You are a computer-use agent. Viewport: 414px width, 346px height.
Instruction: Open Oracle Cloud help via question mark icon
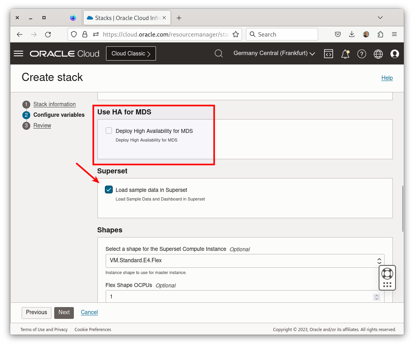pos(362,53)
